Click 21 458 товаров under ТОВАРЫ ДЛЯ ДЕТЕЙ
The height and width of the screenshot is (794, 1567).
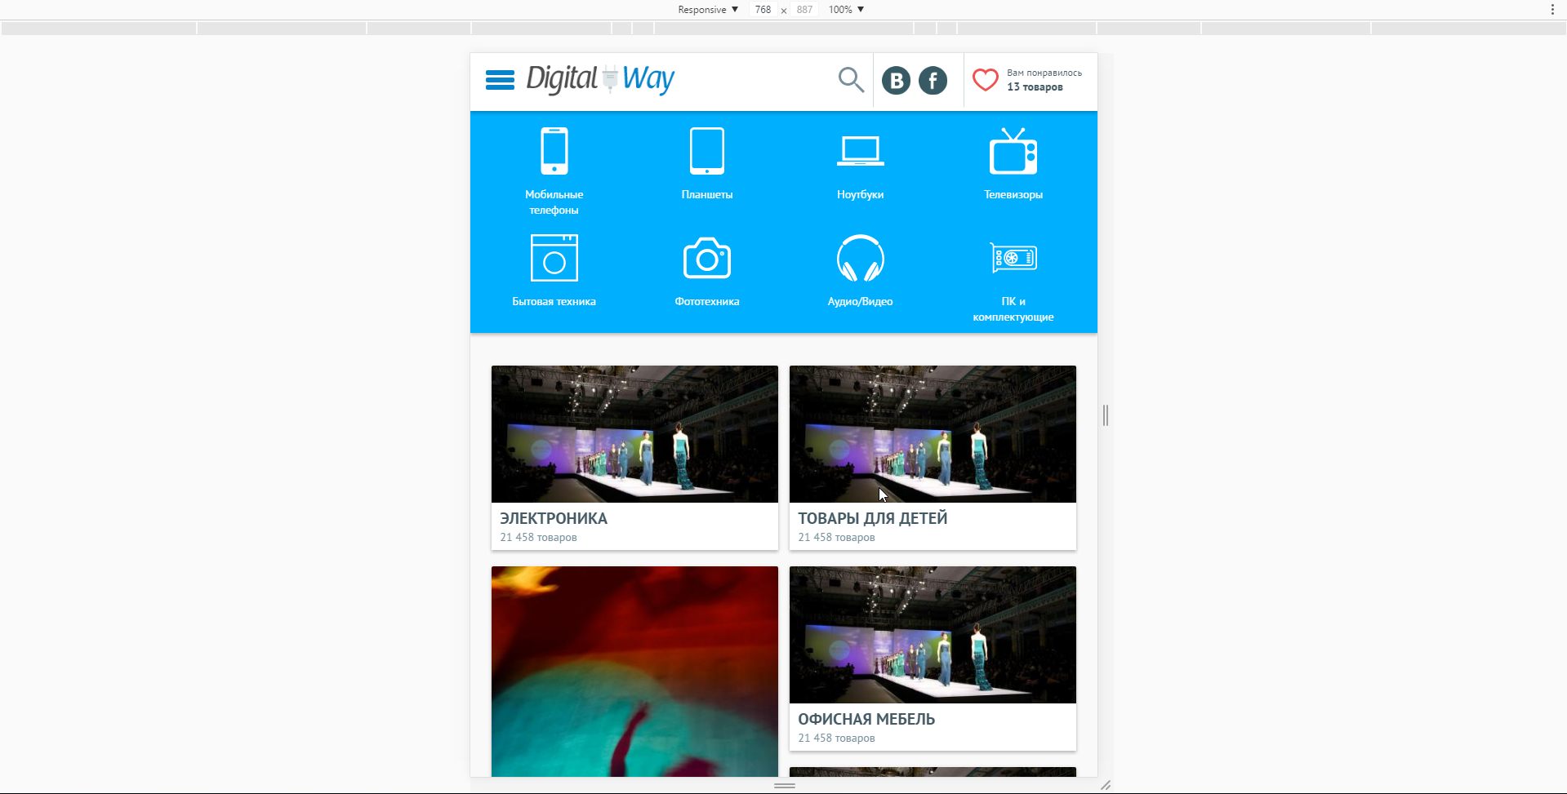(837, 537)
